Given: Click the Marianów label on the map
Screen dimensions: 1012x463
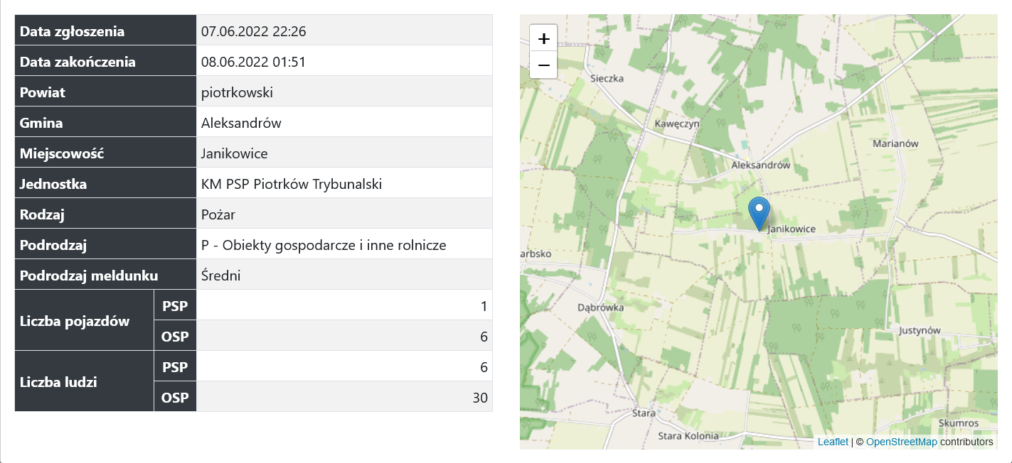Looking at the screenshot, I should pyautogui.click(x=895, y=143).
